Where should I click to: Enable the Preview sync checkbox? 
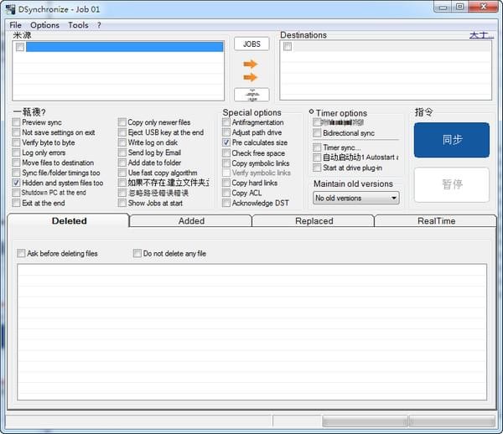coord(17,122)
